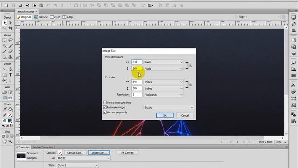Click OK in Image Size dialog
298x168 pixels.
click(x=165, y=115)
